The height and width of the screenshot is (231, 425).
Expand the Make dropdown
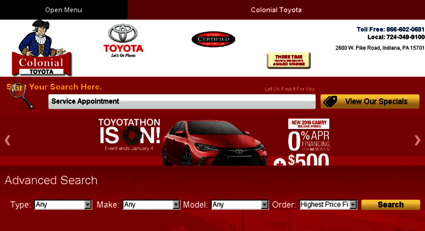coord(152,205)
